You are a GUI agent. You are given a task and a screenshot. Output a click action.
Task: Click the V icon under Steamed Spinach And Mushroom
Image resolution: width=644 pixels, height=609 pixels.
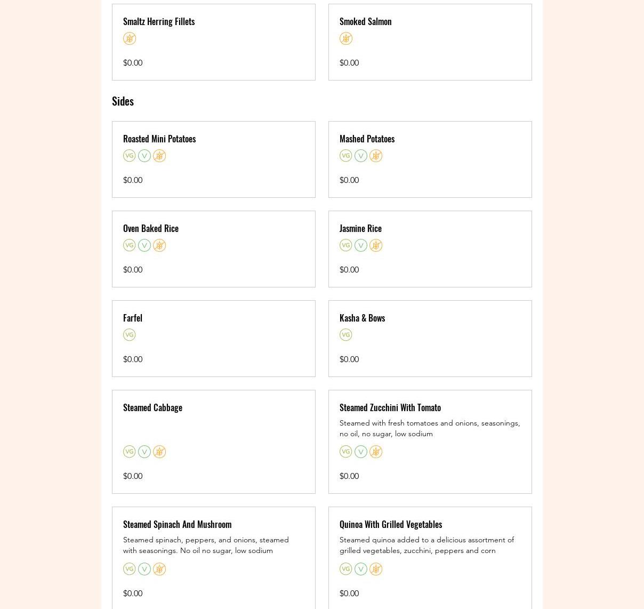(x=144, y=569)
